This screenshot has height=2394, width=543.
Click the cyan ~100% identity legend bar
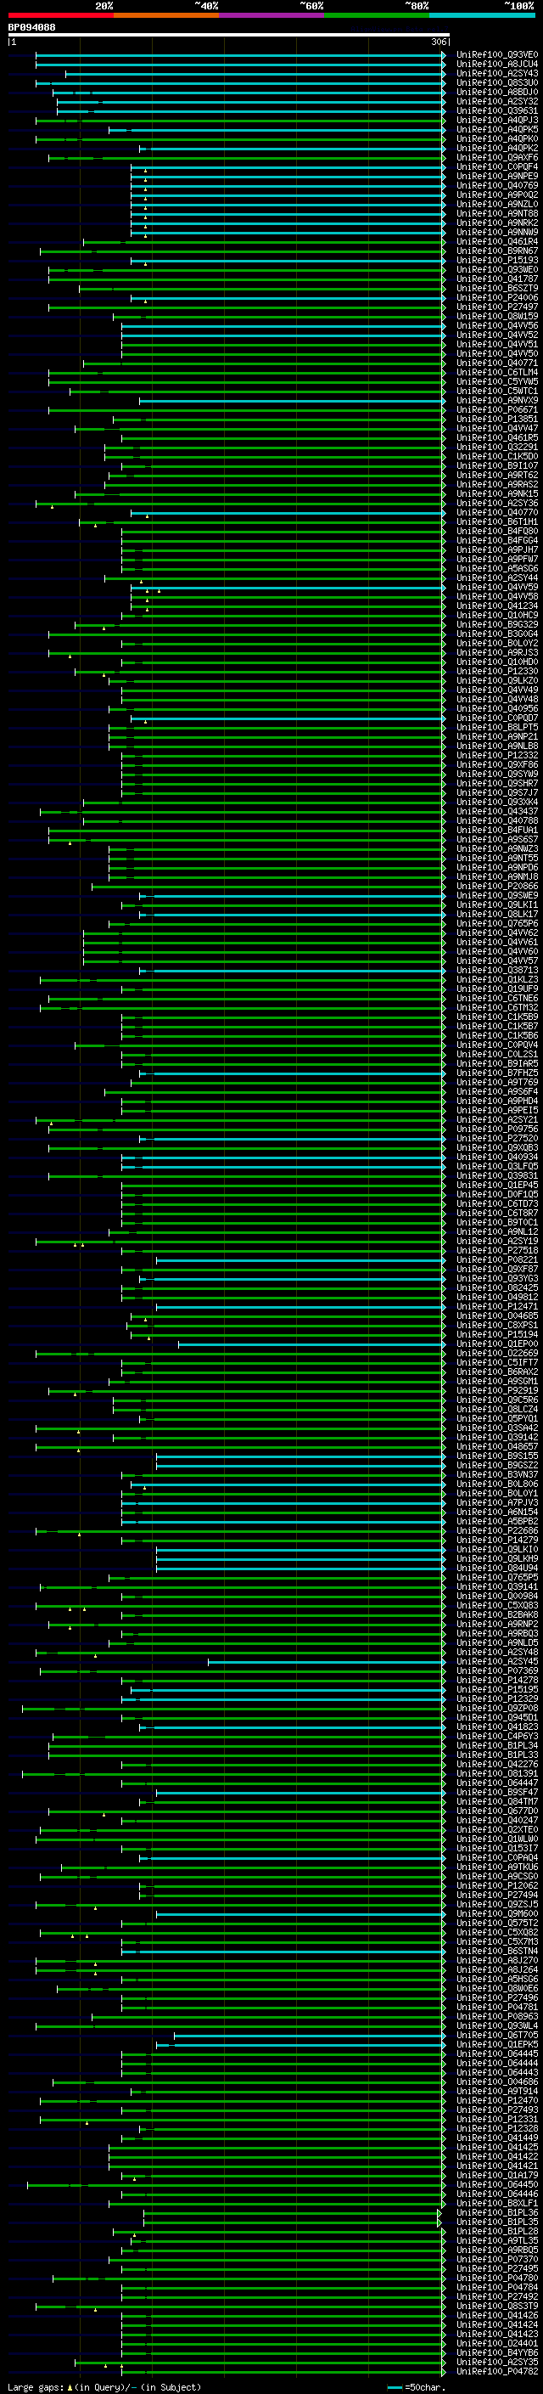tap(483, 15)
